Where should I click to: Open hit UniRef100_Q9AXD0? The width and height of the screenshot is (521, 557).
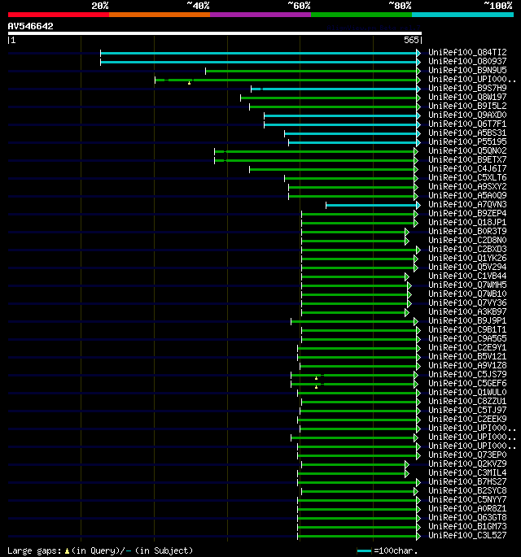467,115
